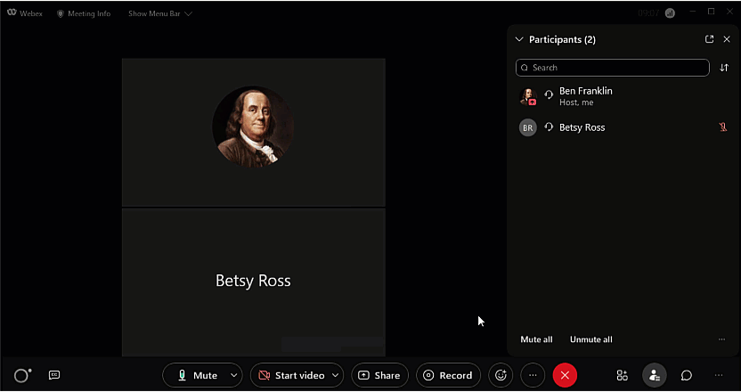This screenshot has height=392, width=741.
Task: Click Unmute all
Action: coord(591,339)
